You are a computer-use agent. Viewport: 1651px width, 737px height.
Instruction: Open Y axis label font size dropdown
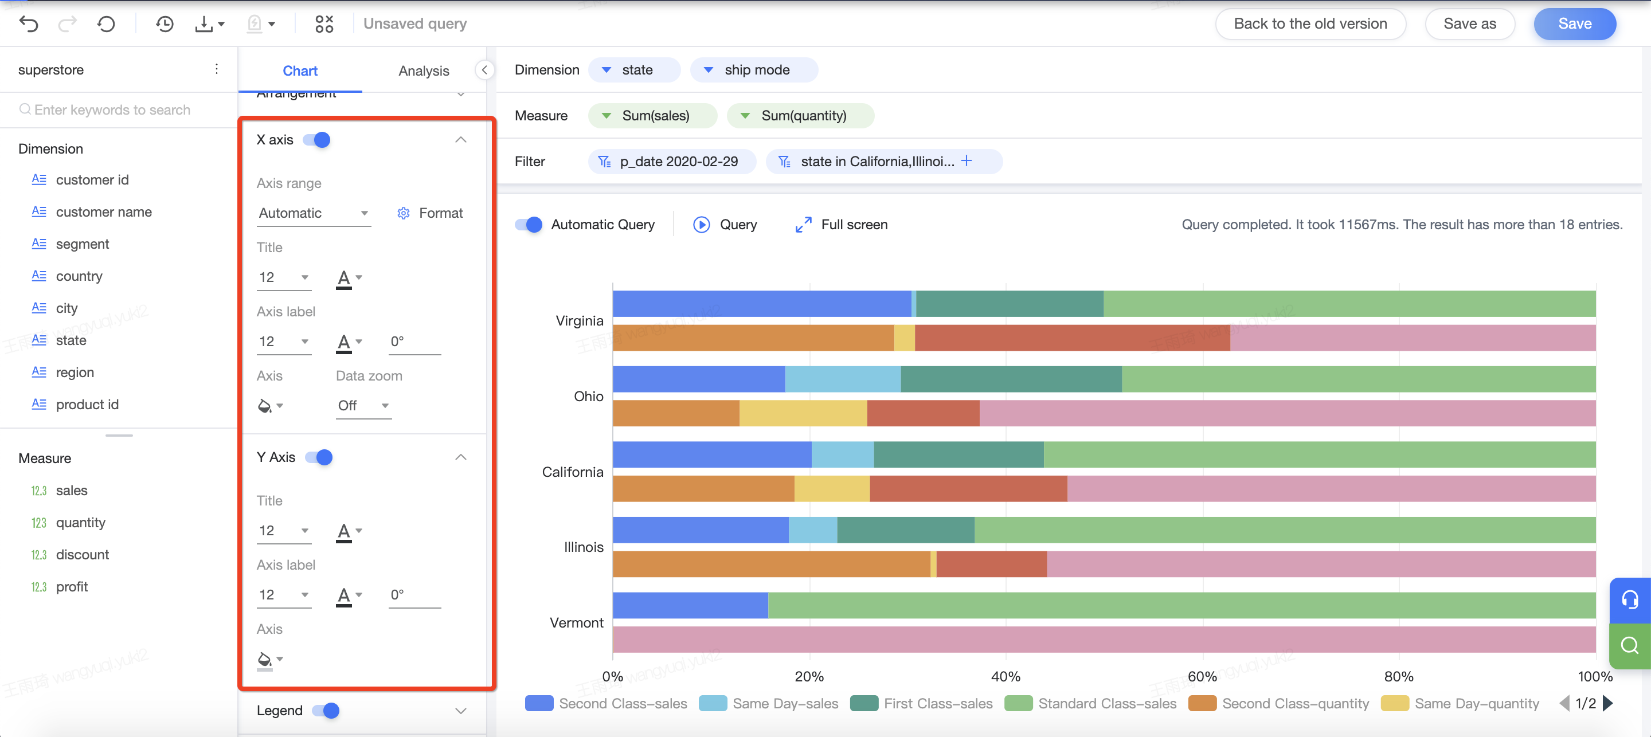click(284, 595)
